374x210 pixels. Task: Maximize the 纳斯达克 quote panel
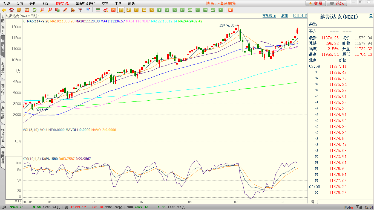click(371, 15)
